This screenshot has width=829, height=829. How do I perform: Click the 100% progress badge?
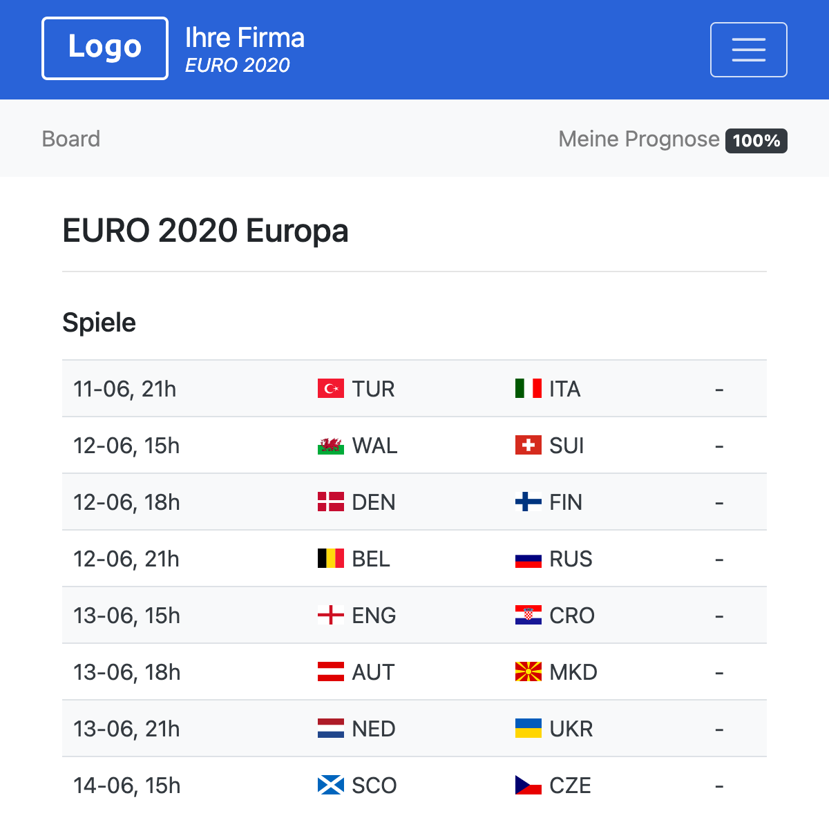click(x=756, y=140)
